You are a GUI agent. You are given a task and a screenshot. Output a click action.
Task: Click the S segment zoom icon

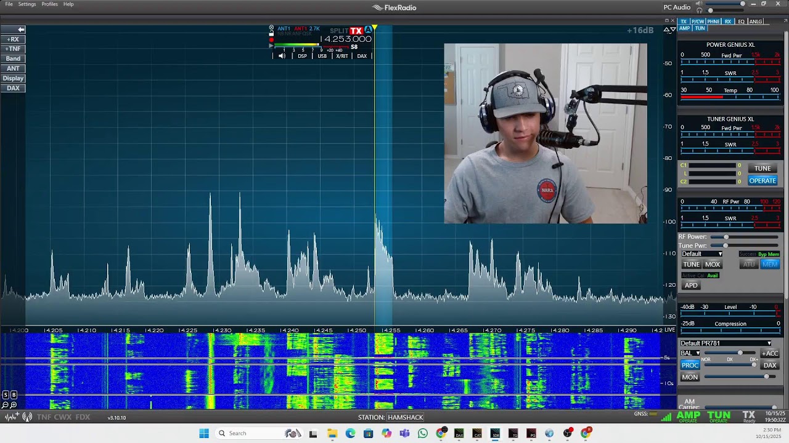point(6,394)
